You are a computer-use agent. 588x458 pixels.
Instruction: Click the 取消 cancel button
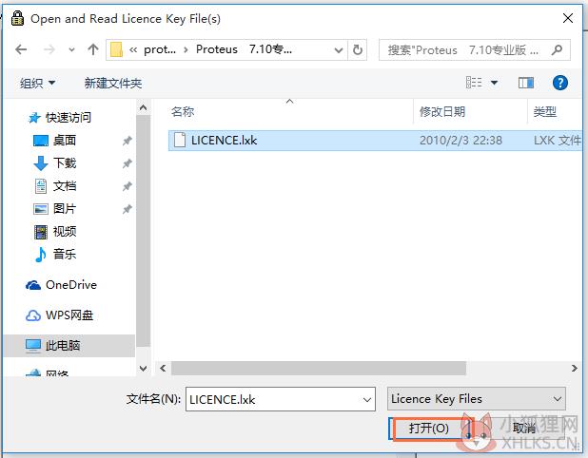(523, 428)
